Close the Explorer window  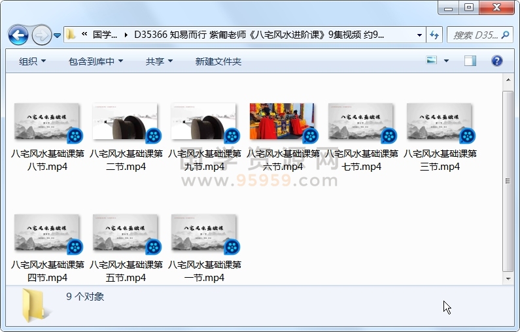[496, 8]
